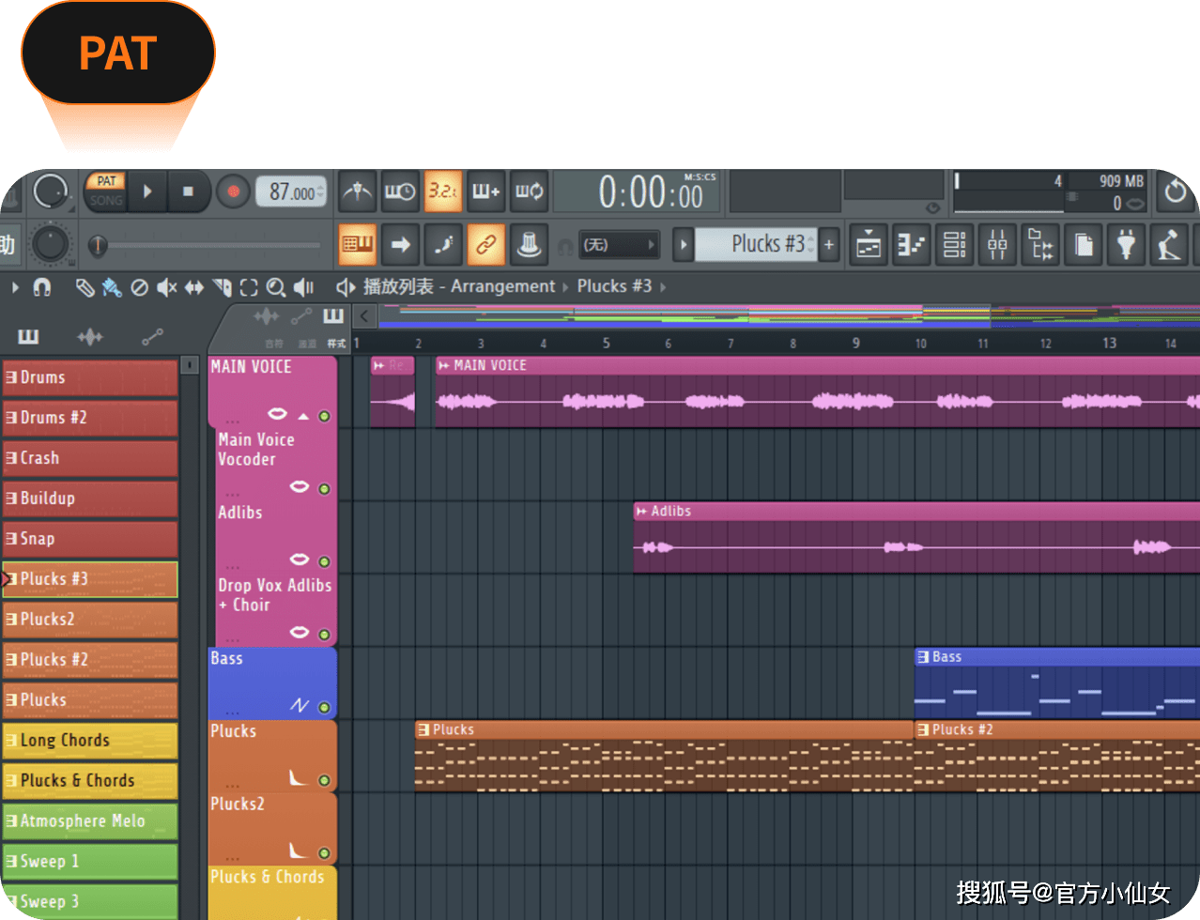Open the Mixer window

click(x=997, y=246)
